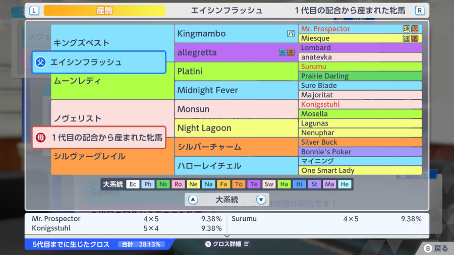Viewport: 454px width, 255px height.
Task: Click the Ns lineage swatch
Action: (x=163, y=184)
